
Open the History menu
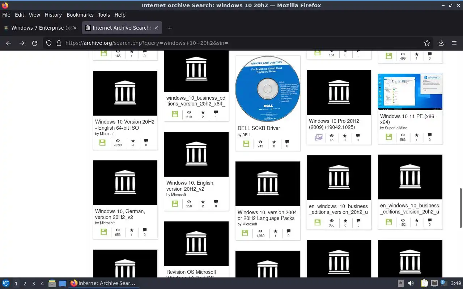[53, 15]
